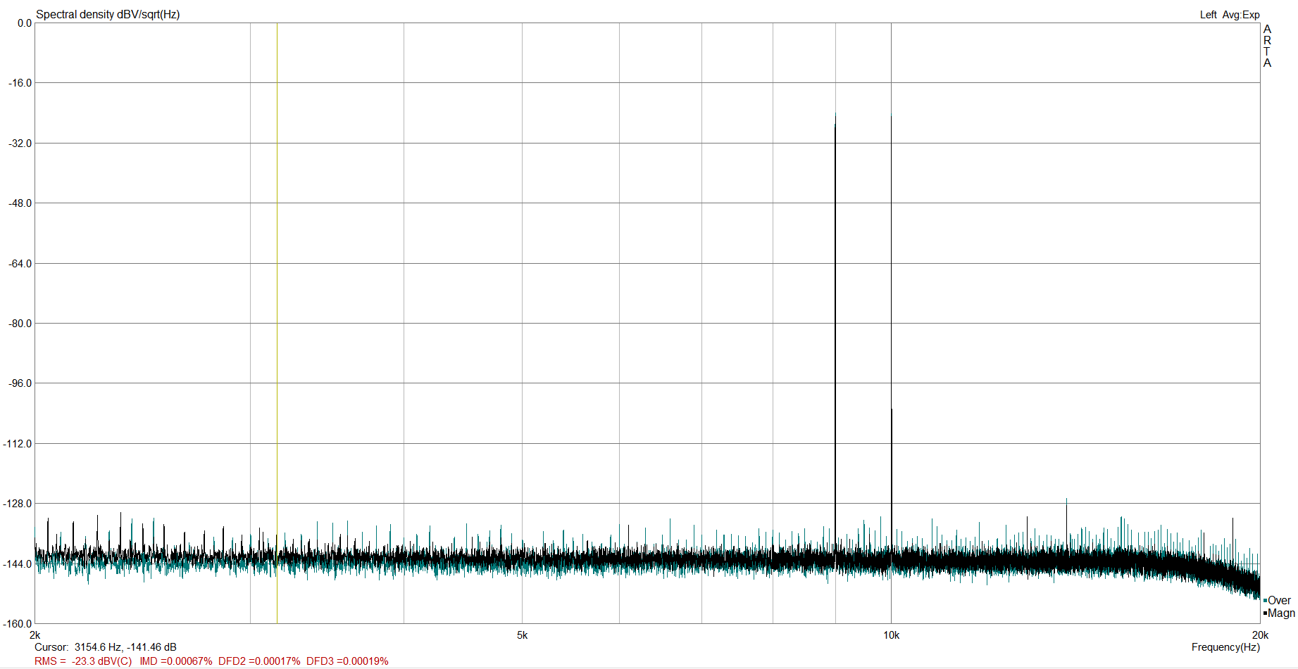Click the '-144.0' y-axis label
Image resolution: width=1298 pixels, height=669 pixels.
pos(18,564)
